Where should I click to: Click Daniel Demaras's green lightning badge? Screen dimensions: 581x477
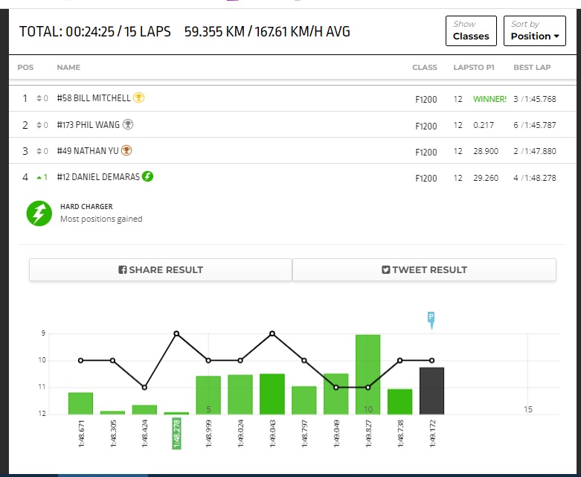coord(147,176)
